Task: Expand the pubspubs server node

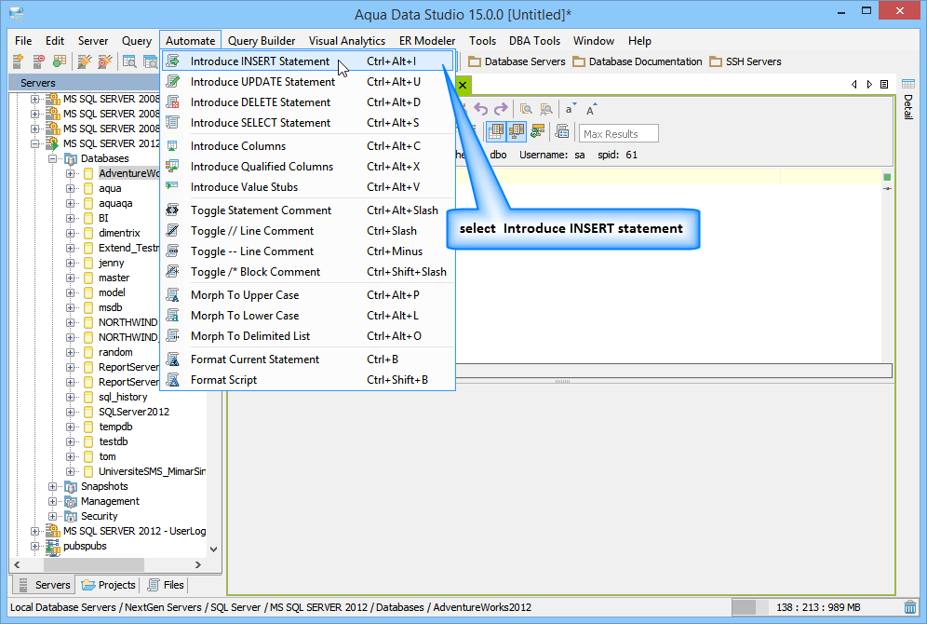Action: (34, 546)
